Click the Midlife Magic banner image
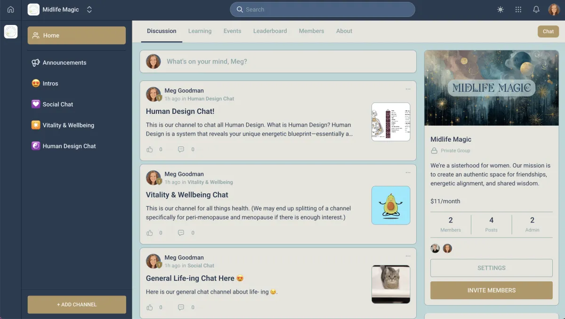This screenshot has width=565, height=319. click(x=492, y=88)
